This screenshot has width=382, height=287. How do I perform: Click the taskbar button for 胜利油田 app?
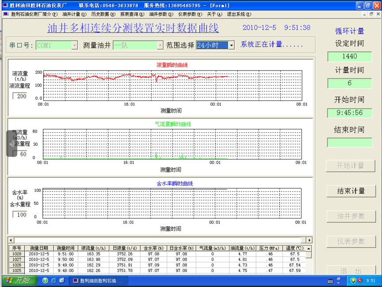[x=99, y=280]
